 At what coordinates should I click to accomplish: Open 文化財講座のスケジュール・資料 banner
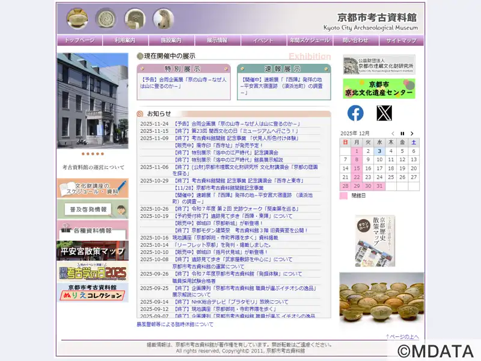click(x=93, y=188)
